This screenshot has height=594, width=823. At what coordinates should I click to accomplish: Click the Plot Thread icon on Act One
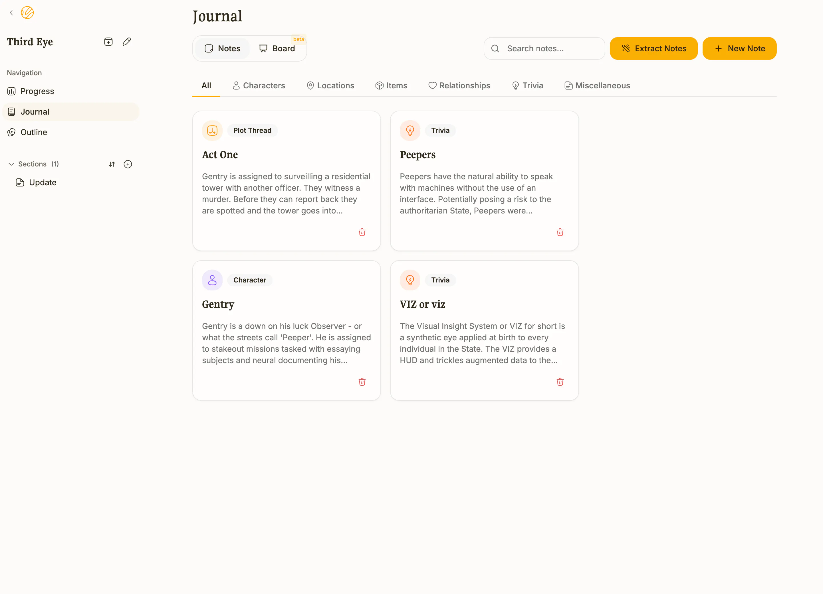[212, 131]
